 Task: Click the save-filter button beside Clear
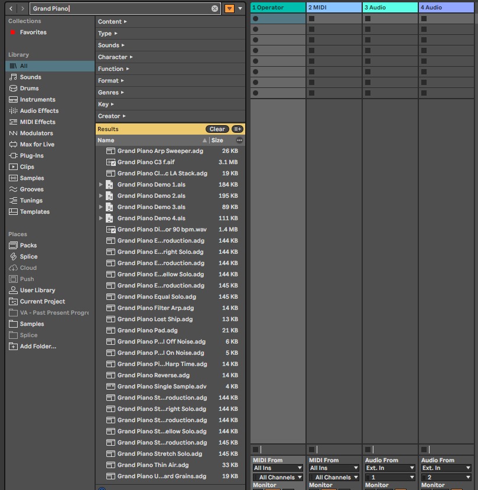(238, 129)
